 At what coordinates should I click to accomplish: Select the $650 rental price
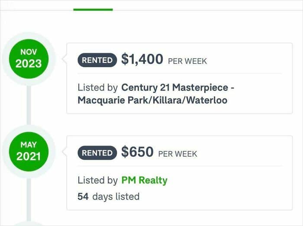pos(137,152)
